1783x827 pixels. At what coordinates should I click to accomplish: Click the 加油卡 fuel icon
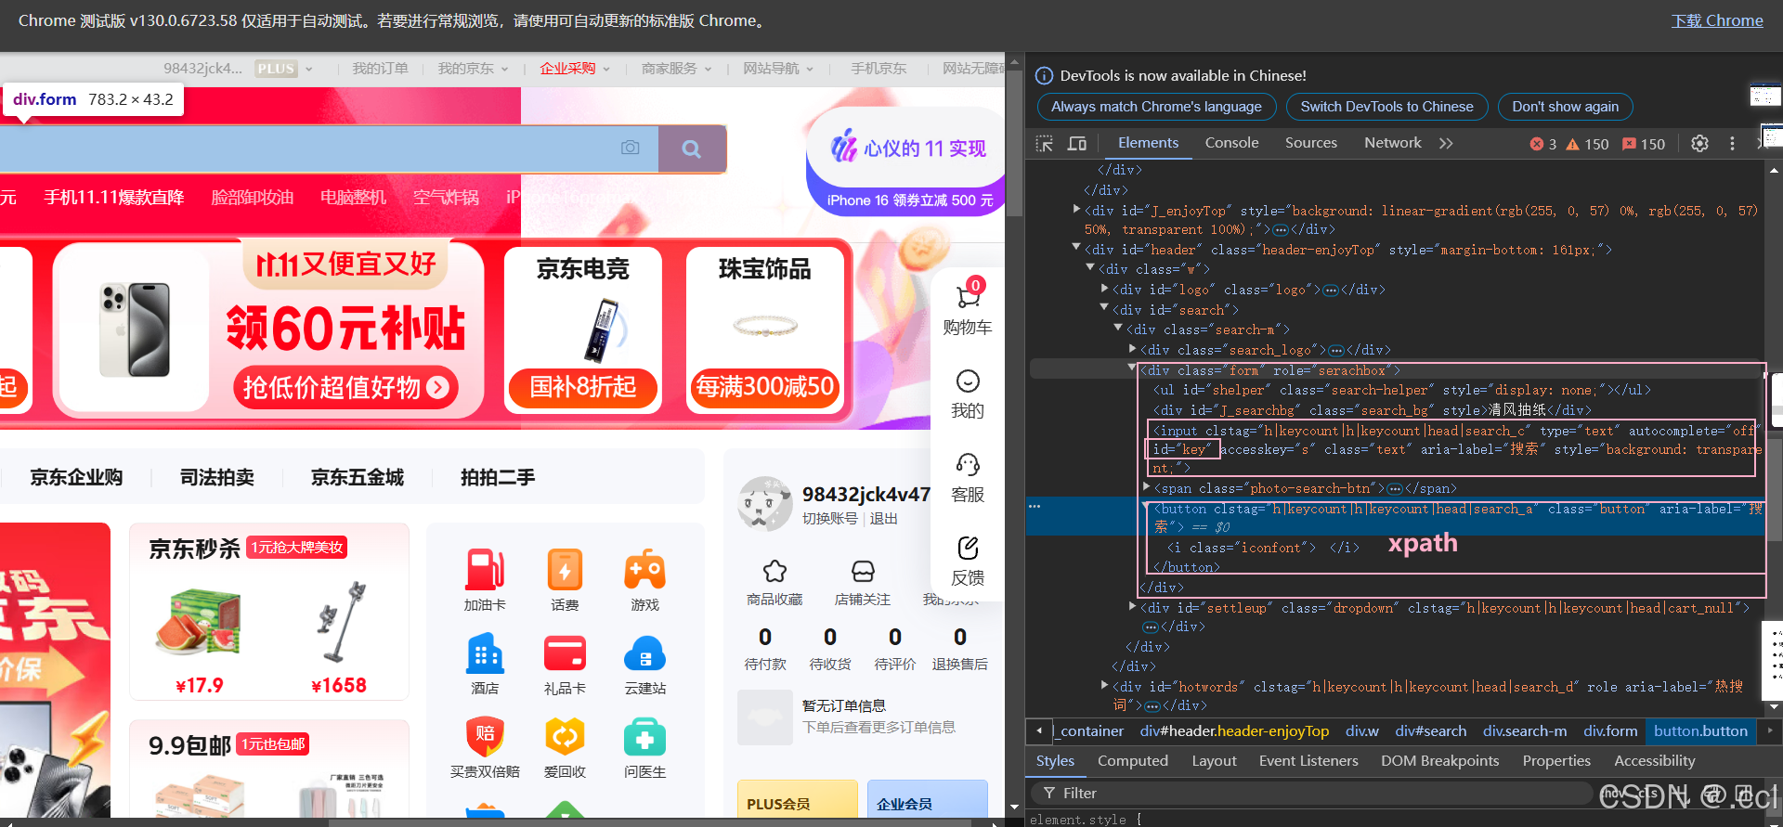coord(485,569)
